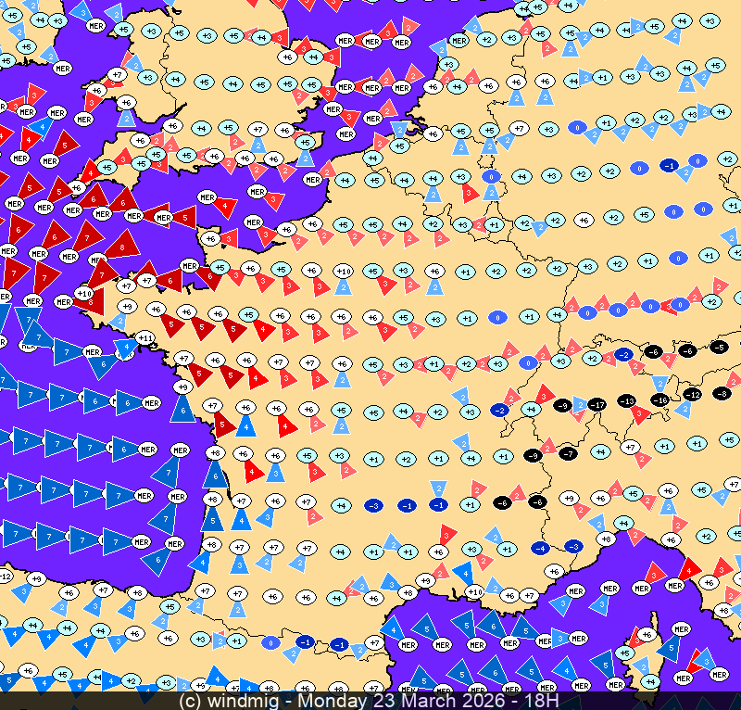Viewport: 741px width, 710px height.
Task: Click light blue arrow 2 between -9 and -17
Action: point(580,404)
